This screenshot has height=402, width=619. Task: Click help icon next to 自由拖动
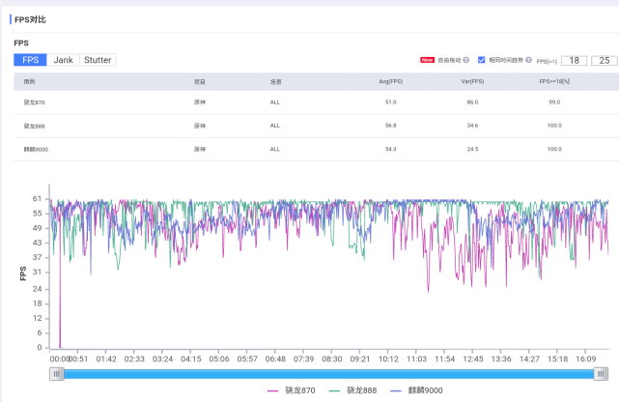point(466,60)
